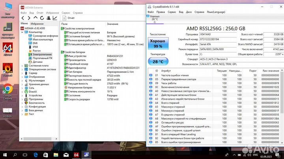The height and width of the screenshot is (159, 284).
Task: Expand the Отображение tree node
Action: point(22,77)
